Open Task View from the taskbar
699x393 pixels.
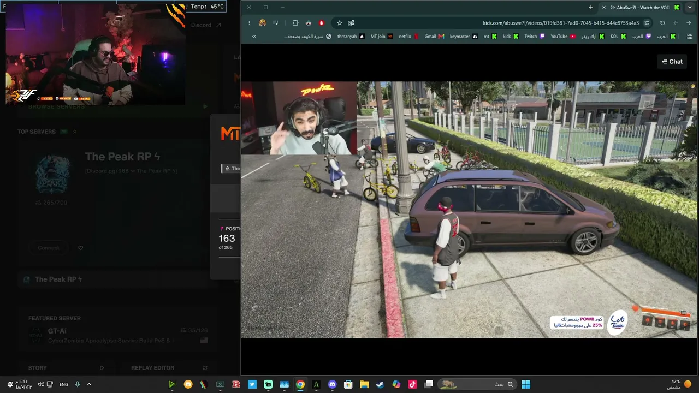429,384
